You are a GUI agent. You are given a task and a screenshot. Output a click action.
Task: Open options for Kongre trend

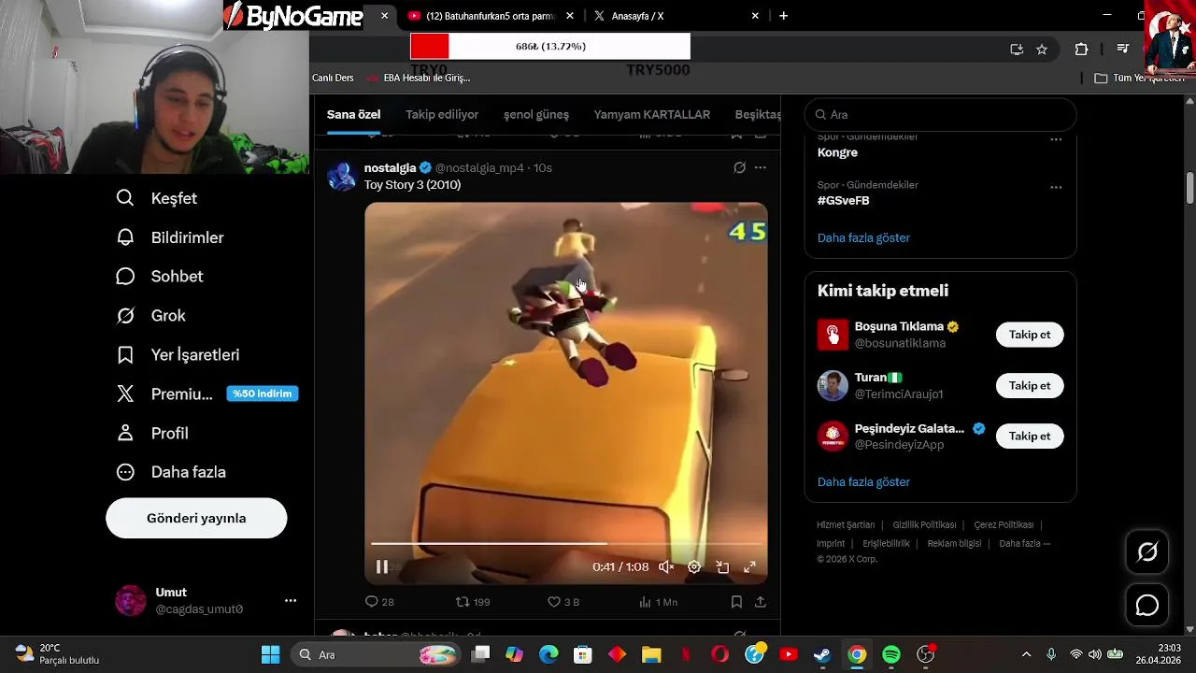click(1056, 139)
